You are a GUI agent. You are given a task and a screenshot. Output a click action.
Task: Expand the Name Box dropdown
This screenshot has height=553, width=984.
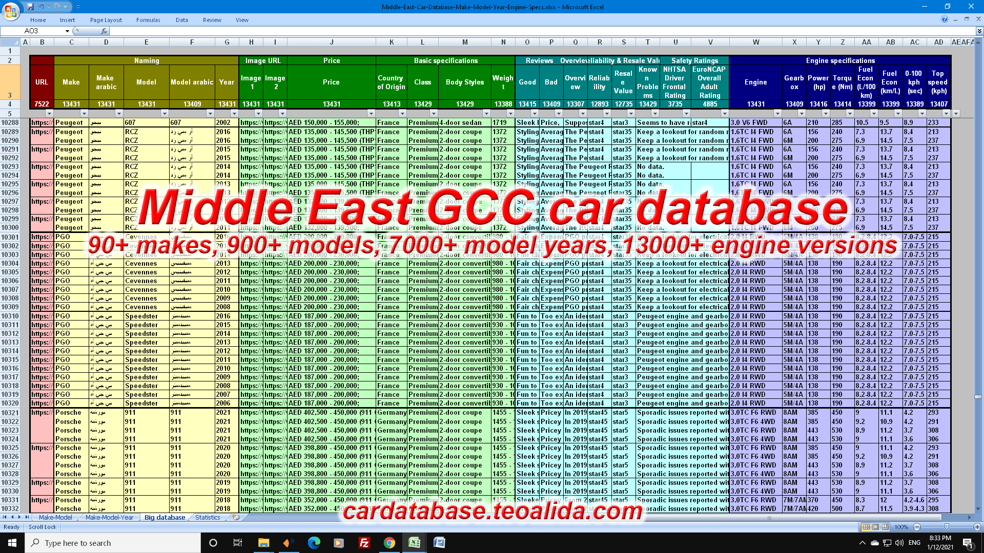tap(67, 31)
